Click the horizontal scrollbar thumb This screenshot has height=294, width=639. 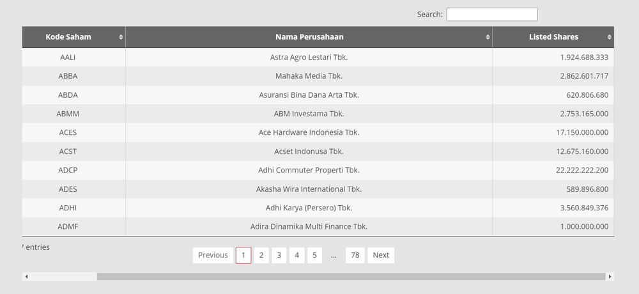(x=351, y=277)
